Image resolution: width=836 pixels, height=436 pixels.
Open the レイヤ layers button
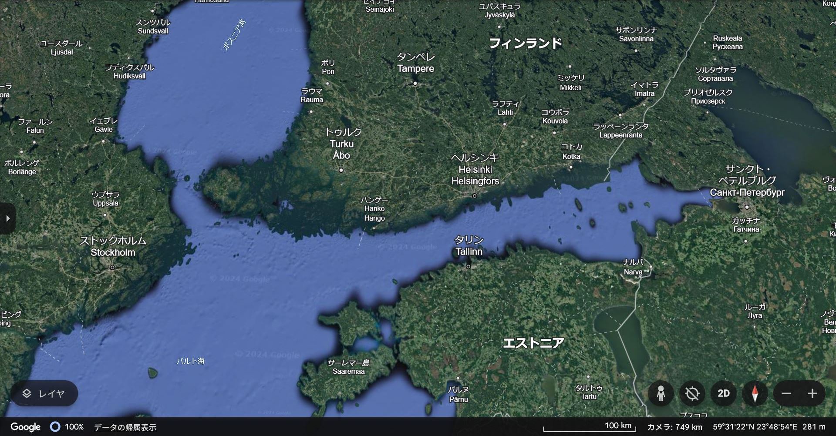[44, 394]
